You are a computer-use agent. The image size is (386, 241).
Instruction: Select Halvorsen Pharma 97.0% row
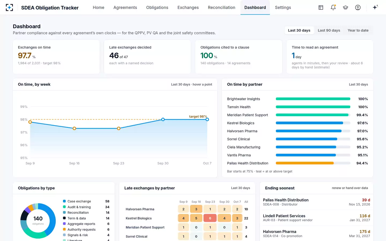tap(297, 131)
